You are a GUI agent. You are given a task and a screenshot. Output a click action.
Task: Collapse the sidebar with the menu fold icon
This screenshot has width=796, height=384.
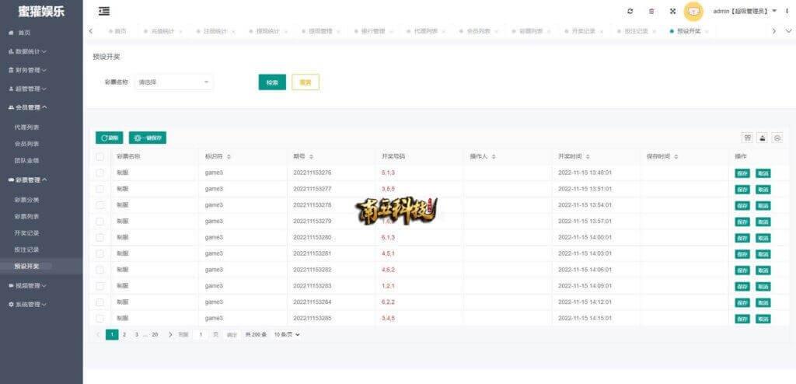click(x=104, y=11)
